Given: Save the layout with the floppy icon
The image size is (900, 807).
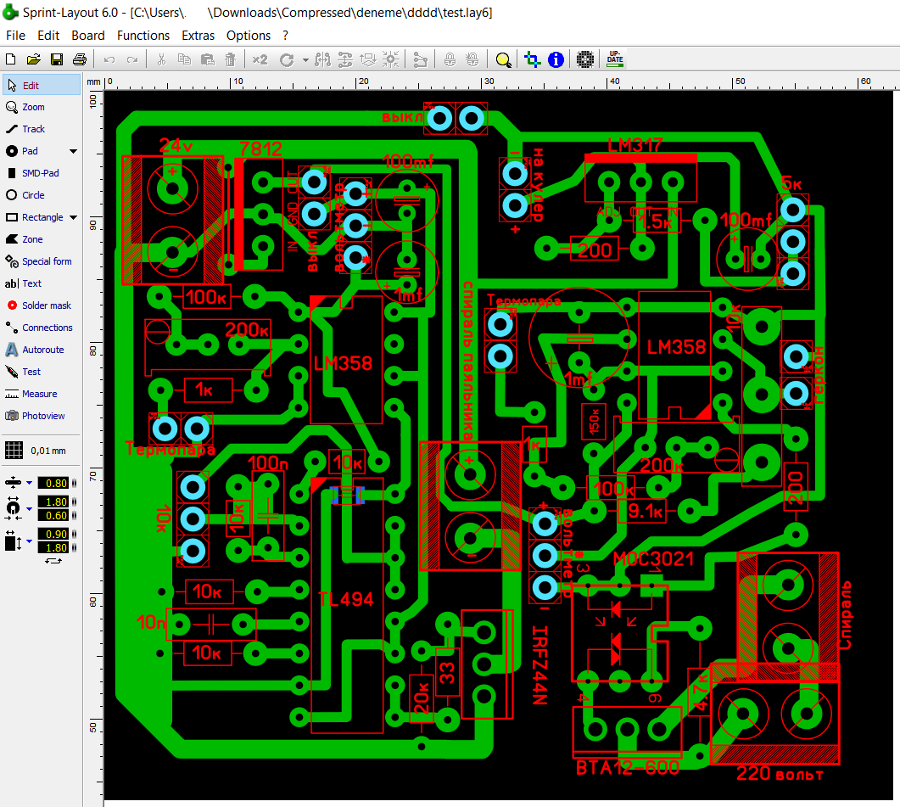Looking at the screenshot, I should pos(57,59).
